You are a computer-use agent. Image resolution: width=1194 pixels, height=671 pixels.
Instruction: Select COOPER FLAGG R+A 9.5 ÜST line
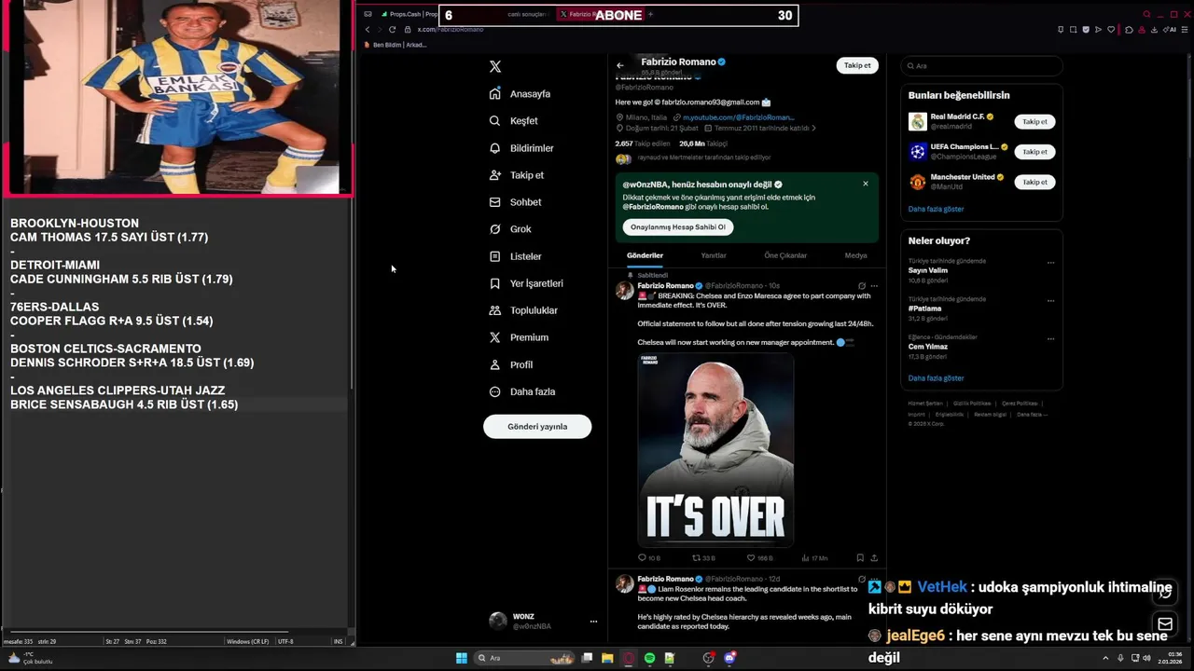point(112,322)
